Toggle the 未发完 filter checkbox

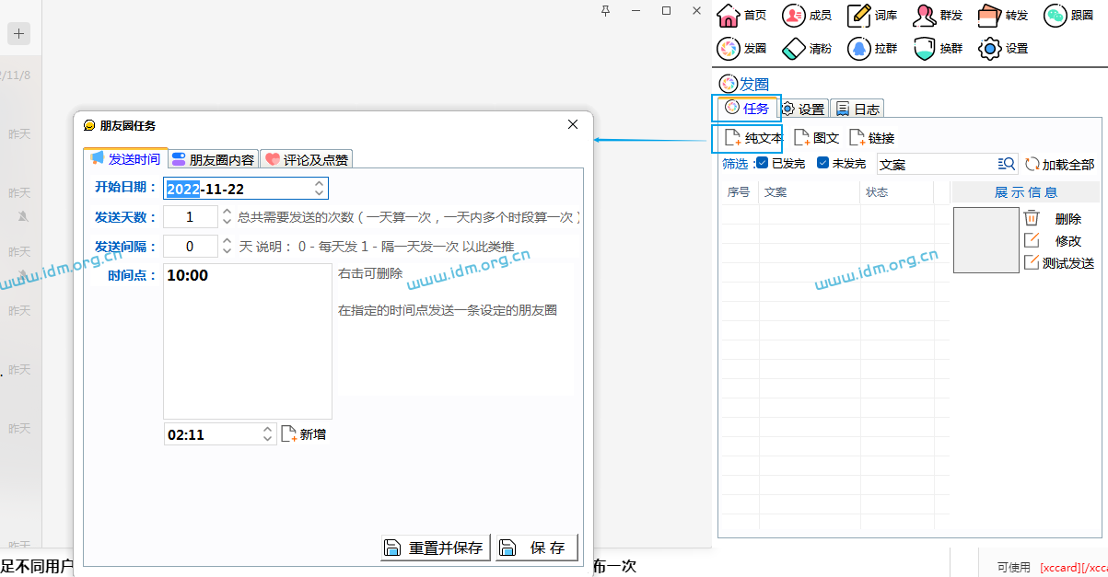click(823, 163)
